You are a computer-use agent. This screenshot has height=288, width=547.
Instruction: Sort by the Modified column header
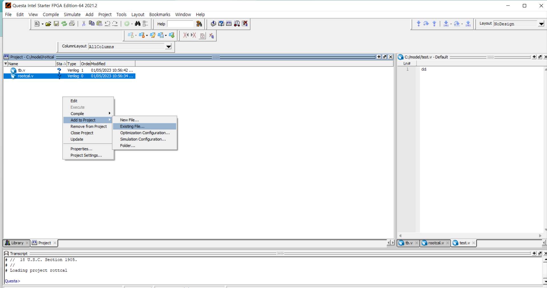click(x=113, y=64)
